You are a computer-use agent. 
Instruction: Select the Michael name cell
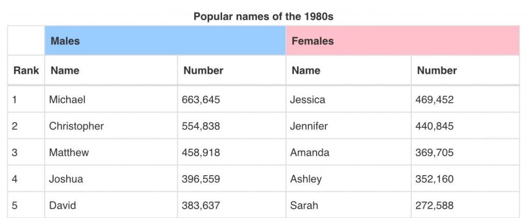[x=111, y=99]
